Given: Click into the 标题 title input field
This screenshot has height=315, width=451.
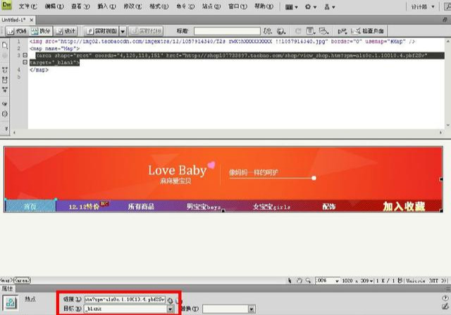Looking at the screenshot, I should pos(227,31).
